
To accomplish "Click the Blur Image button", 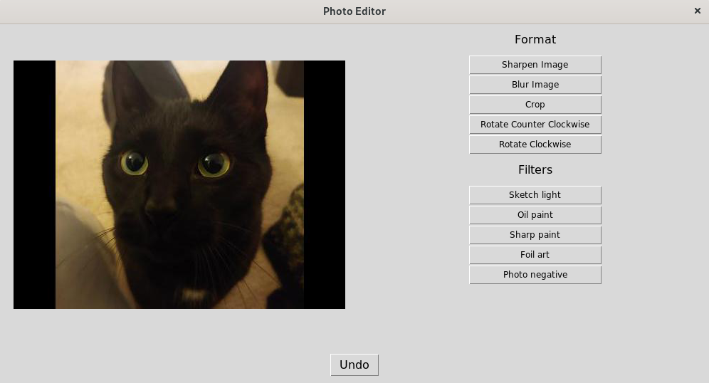I will [x=535, y=85].
